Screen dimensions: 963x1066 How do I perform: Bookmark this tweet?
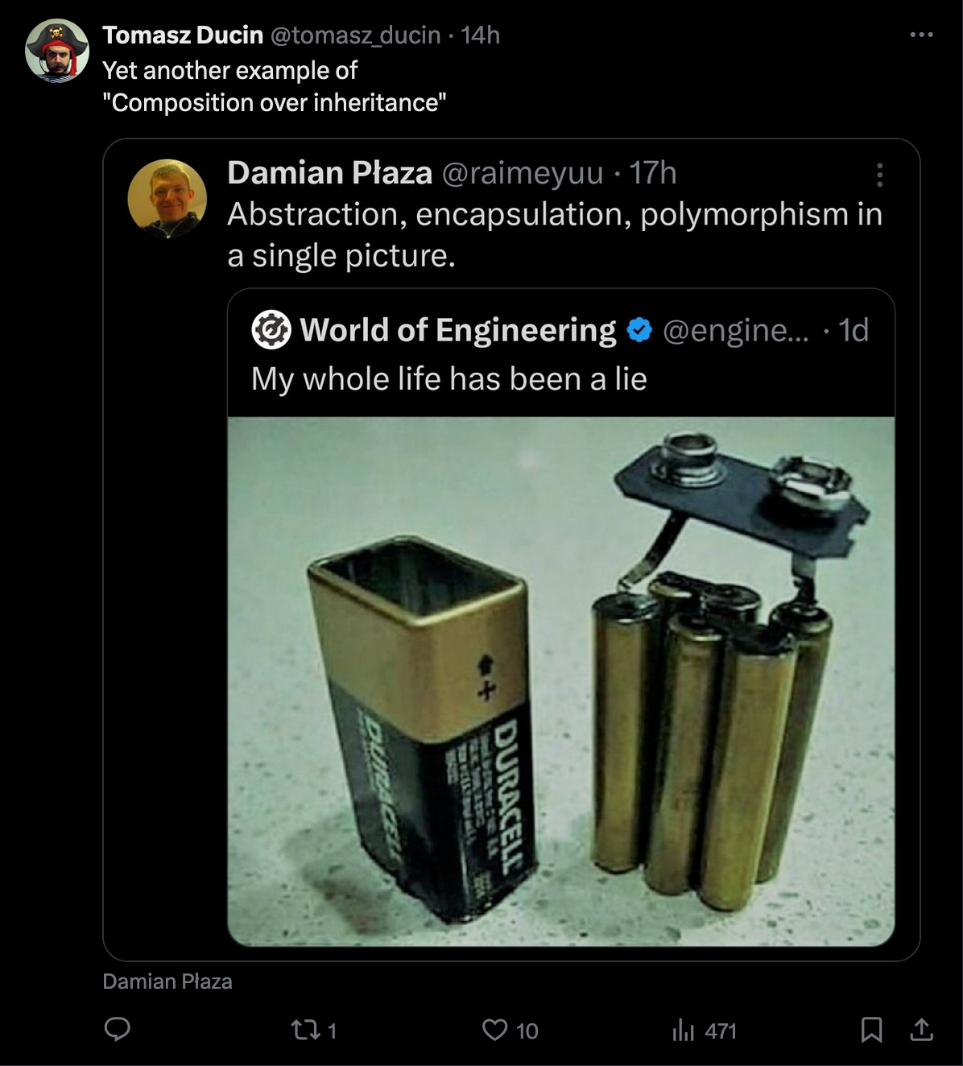[871, 1030]
